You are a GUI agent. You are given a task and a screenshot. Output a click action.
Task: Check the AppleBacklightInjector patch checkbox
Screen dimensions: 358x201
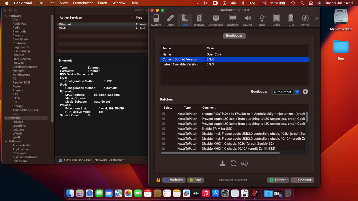click(x=164, y=114)
